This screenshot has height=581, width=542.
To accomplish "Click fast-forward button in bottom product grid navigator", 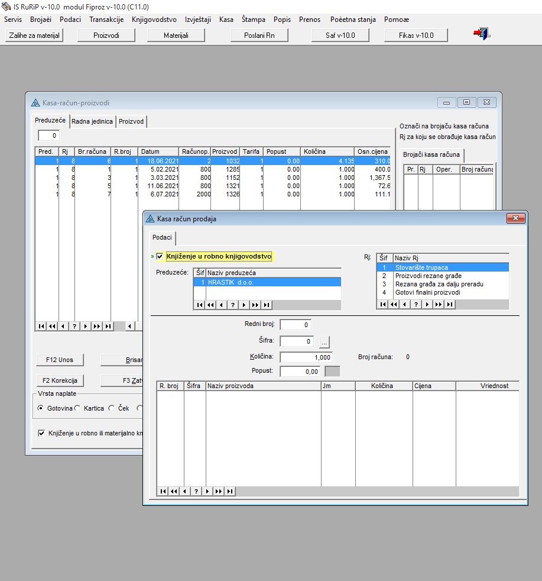I will pos(218,491).
